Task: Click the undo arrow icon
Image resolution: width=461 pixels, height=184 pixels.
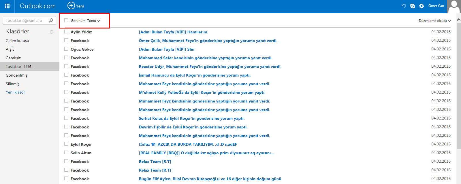Action: [x=404, y=6]
